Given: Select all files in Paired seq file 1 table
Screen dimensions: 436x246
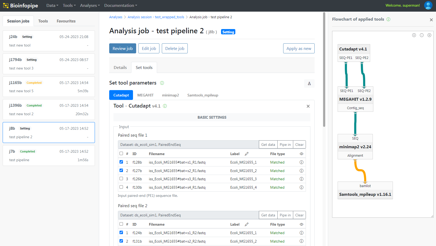Looking at the screenshot, I should coord(121,153).
